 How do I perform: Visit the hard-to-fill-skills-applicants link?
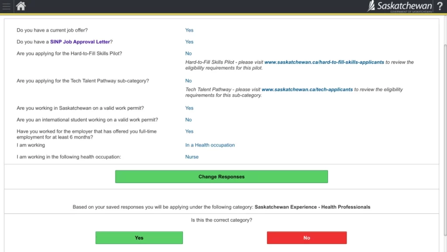coord(324,62)
